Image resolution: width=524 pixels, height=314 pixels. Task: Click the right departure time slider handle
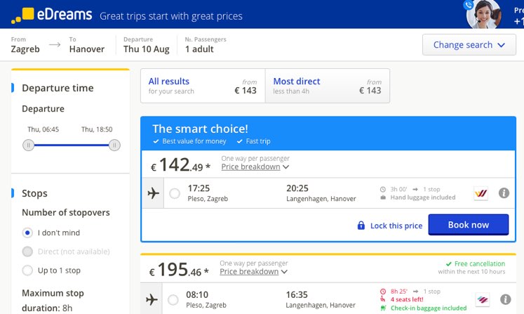click(114, 145)
